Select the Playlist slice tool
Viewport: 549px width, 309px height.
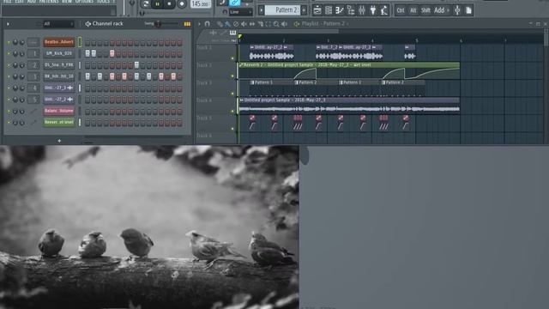pyautogui.click(x=260, y=24)
